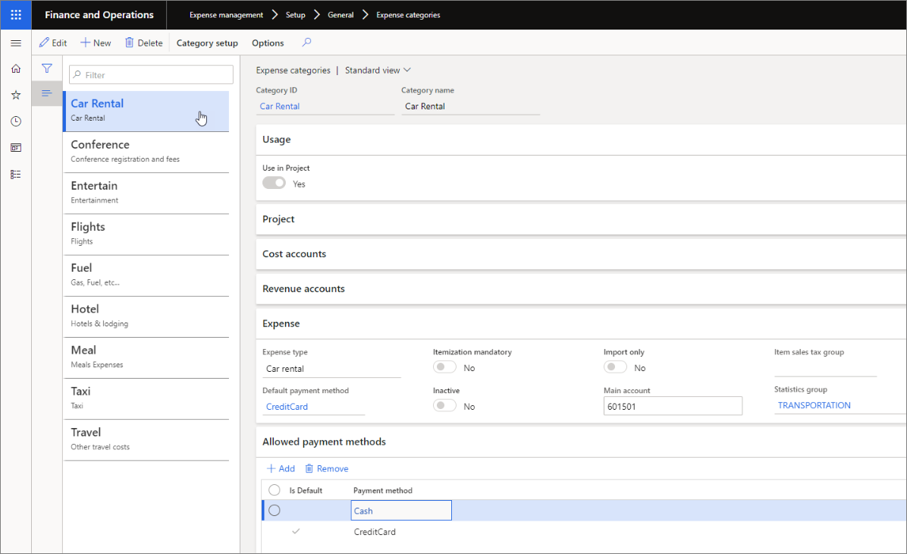
Task: Open the Default payment method field
Action: click(x=313, y=407)
